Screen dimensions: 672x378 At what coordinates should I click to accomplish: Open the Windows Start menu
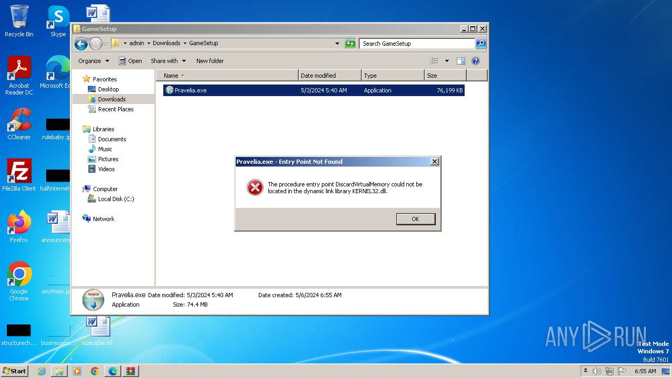[14, 371]
